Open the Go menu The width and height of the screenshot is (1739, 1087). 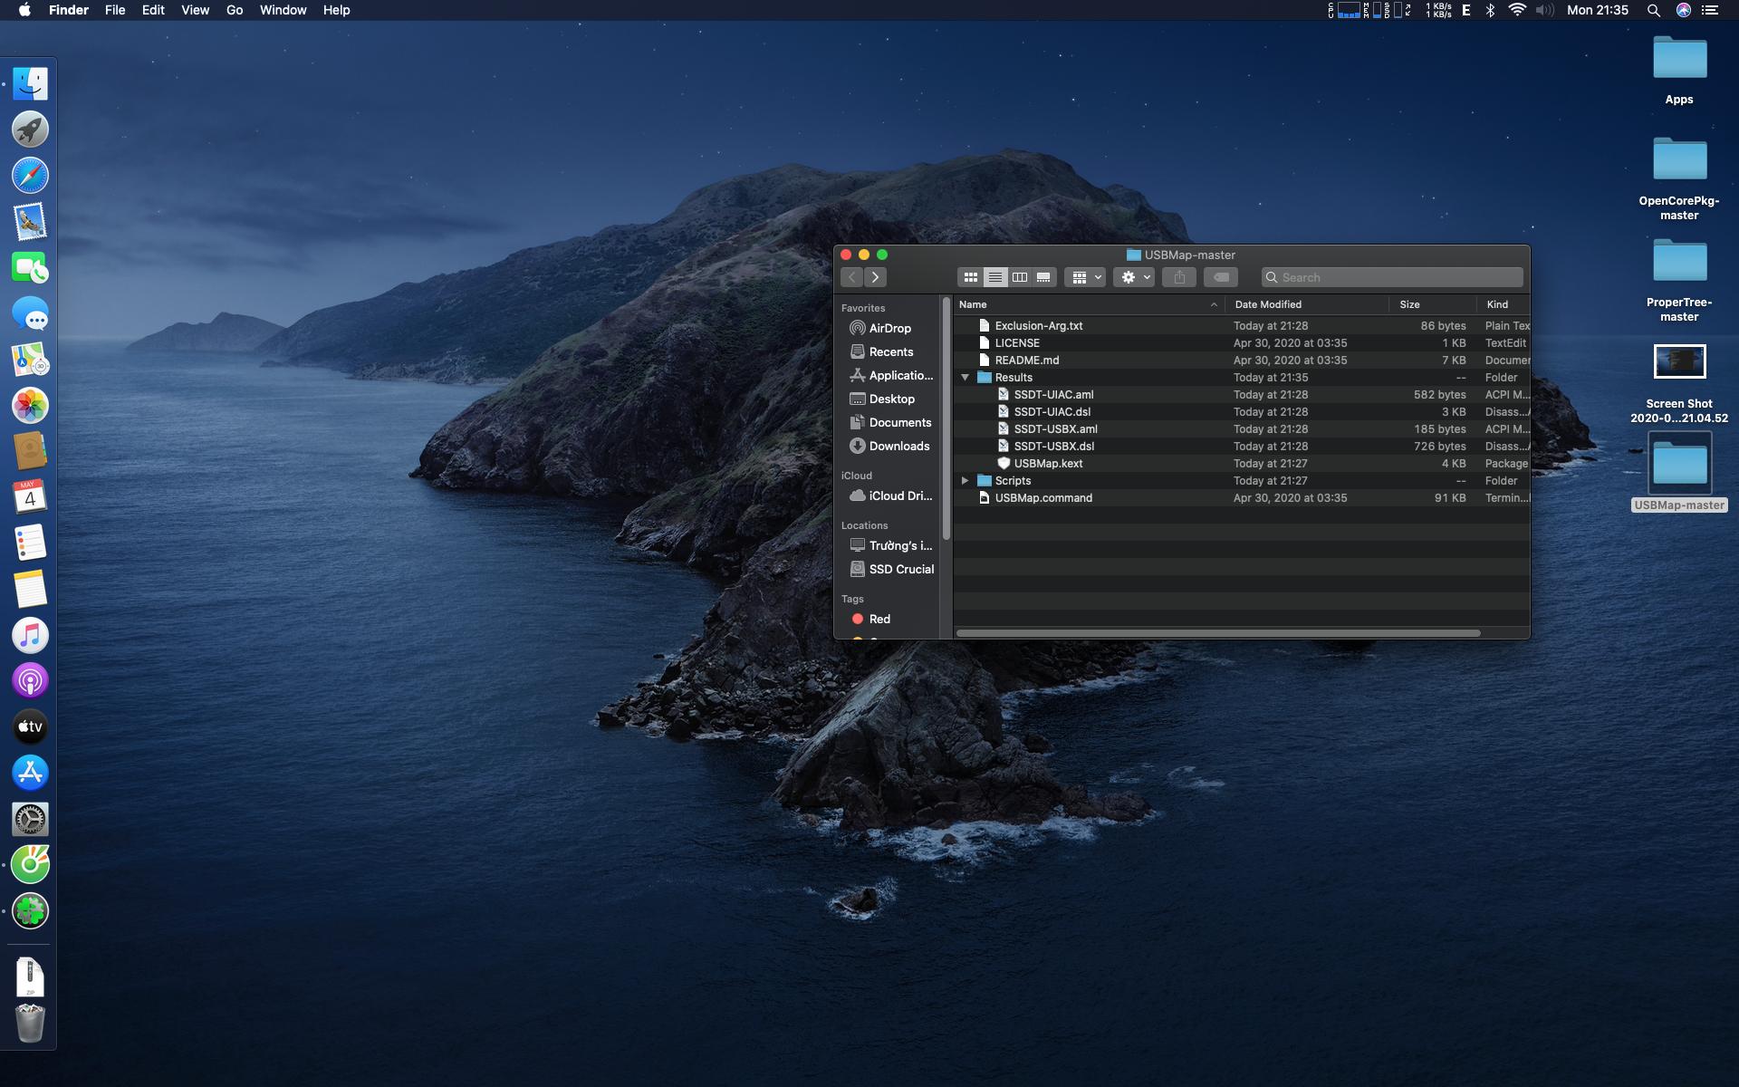tap(235, 10)
